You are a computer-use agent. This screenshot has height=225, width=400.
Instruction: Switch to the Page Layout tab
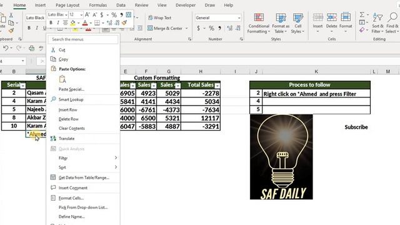tap(67, 5)
